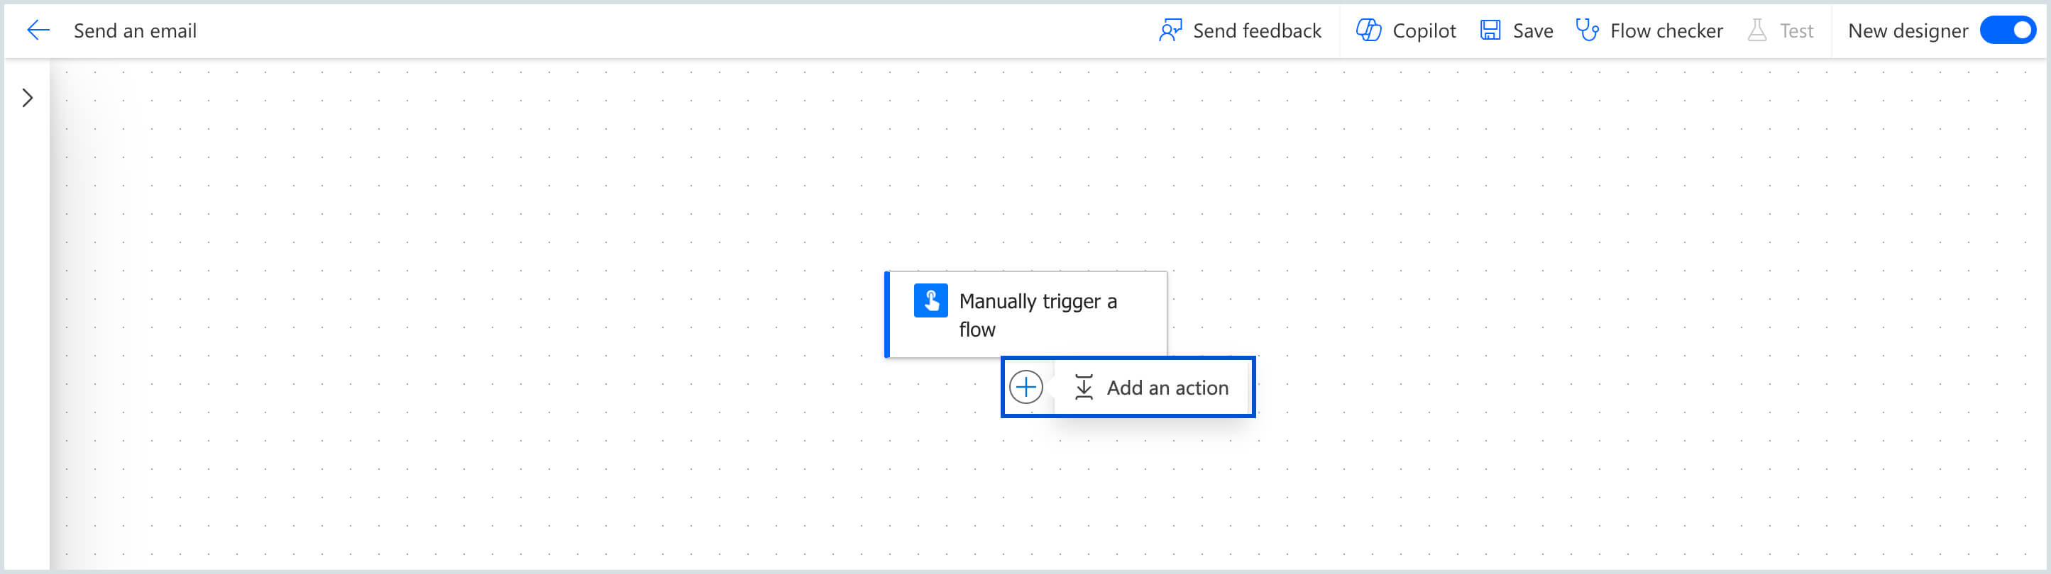The height and width of the screenshot is (574, 2051).
Task: Click the circled plus insert-step icon
Action: point(1025,387)
